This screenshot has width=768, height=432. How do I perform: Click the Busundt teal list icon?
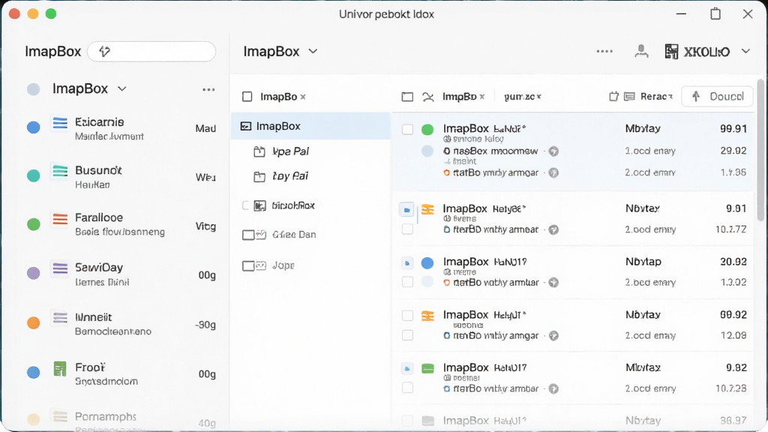click(60, 172)
